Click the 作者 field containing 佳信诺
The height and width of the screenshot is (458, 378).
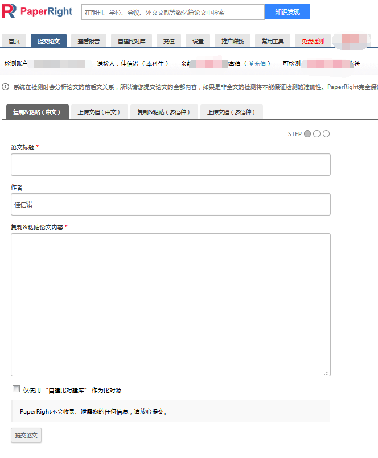pyautogui.click(x=171, y=204)
